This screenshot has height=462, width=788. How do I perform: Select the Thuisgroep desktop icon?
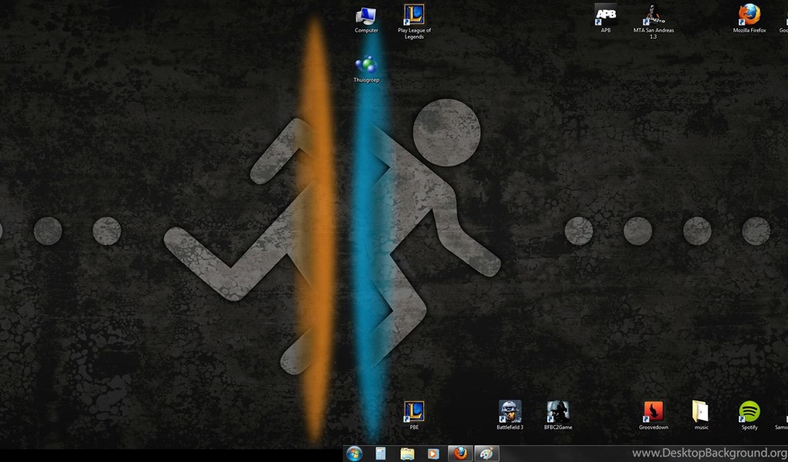point(366,69)
